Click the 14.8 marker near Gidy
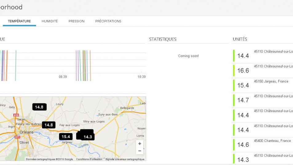293x165 pixels. (x=39, y=107)
